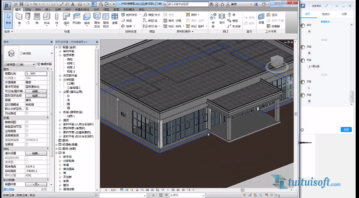
Task: Expand the 天花板平面 (Ceiling Plans) tree node
Action: (60, 76)
